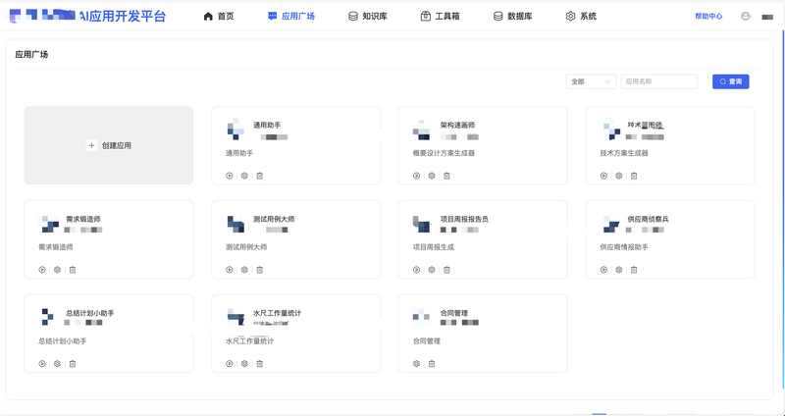Click the 项目周报生成 description text
The image size is (785, 416).
pos(433,247)
